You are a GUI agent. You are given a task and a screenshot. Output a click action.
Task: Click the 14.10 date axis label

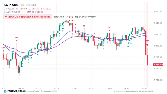click(x=127, y=88)
